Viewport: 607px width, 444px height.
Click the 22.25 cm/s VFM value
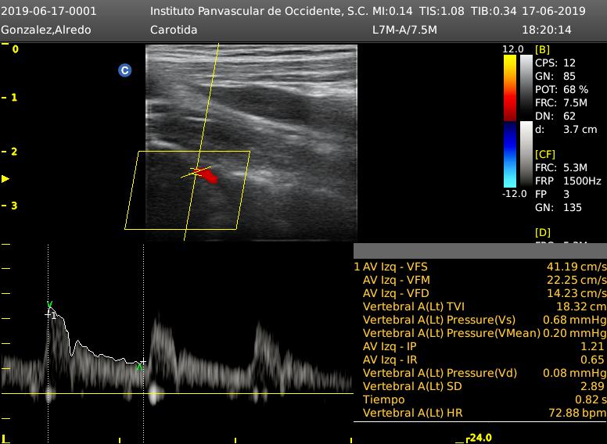pyautogui.click(x=576, y=280)
